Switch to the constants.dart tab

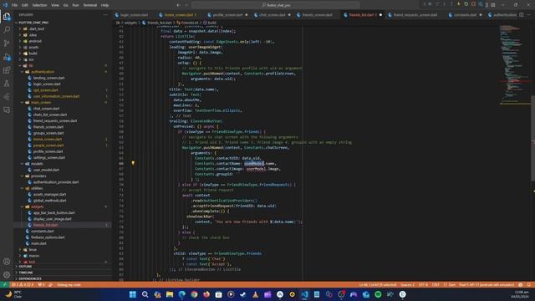pyautogui.click(x=465, y=15)
